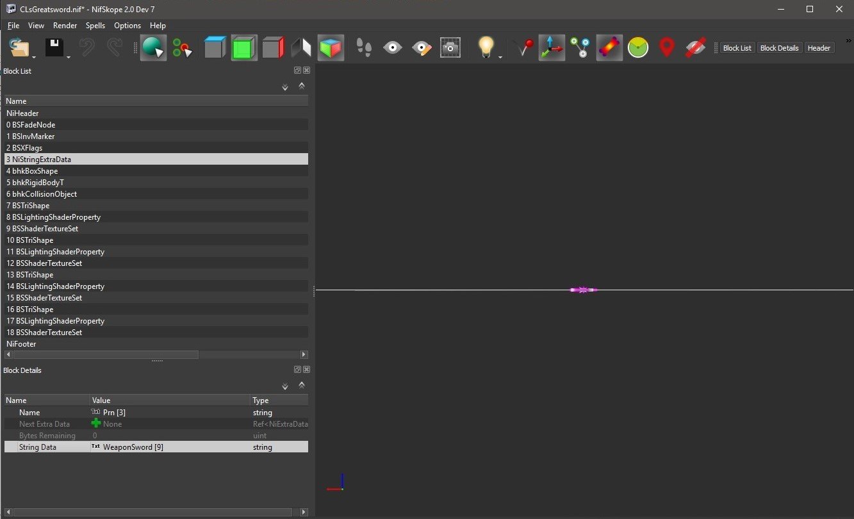Expand all in Block Details panel

pos(285,386)
